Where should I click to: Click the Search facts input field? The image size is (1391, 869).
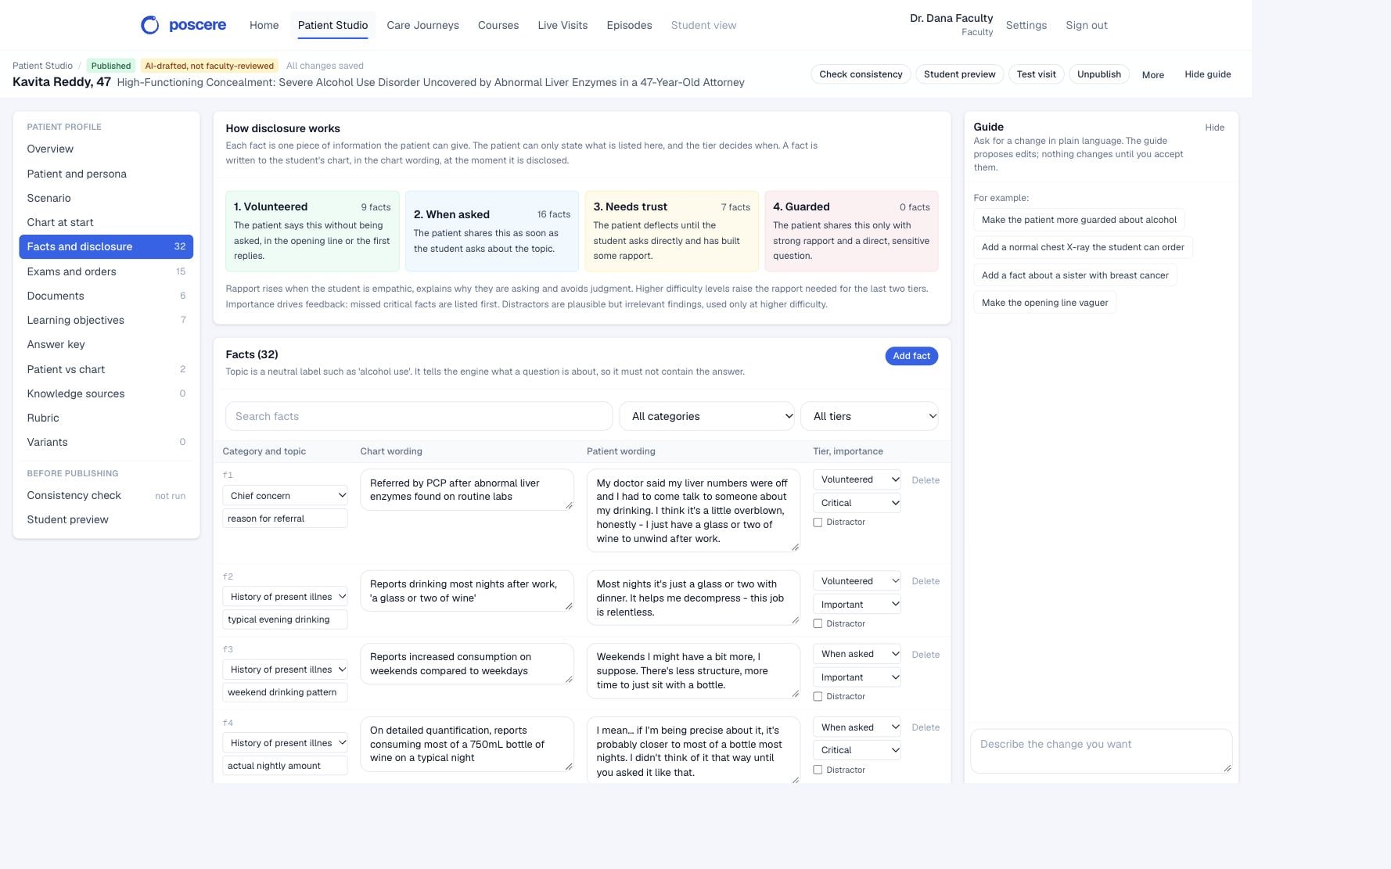(x=419, y=416)
